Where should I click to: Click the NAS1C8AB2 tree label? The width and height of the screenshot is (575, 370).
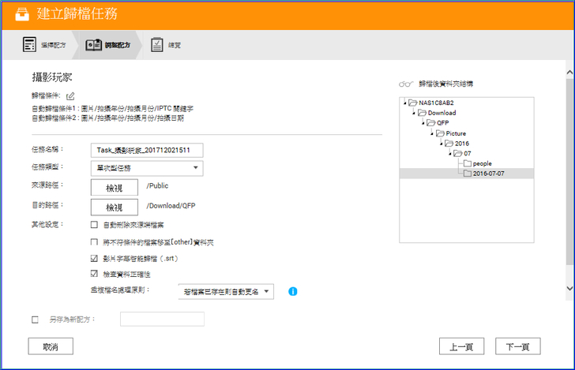coord(436,103)
